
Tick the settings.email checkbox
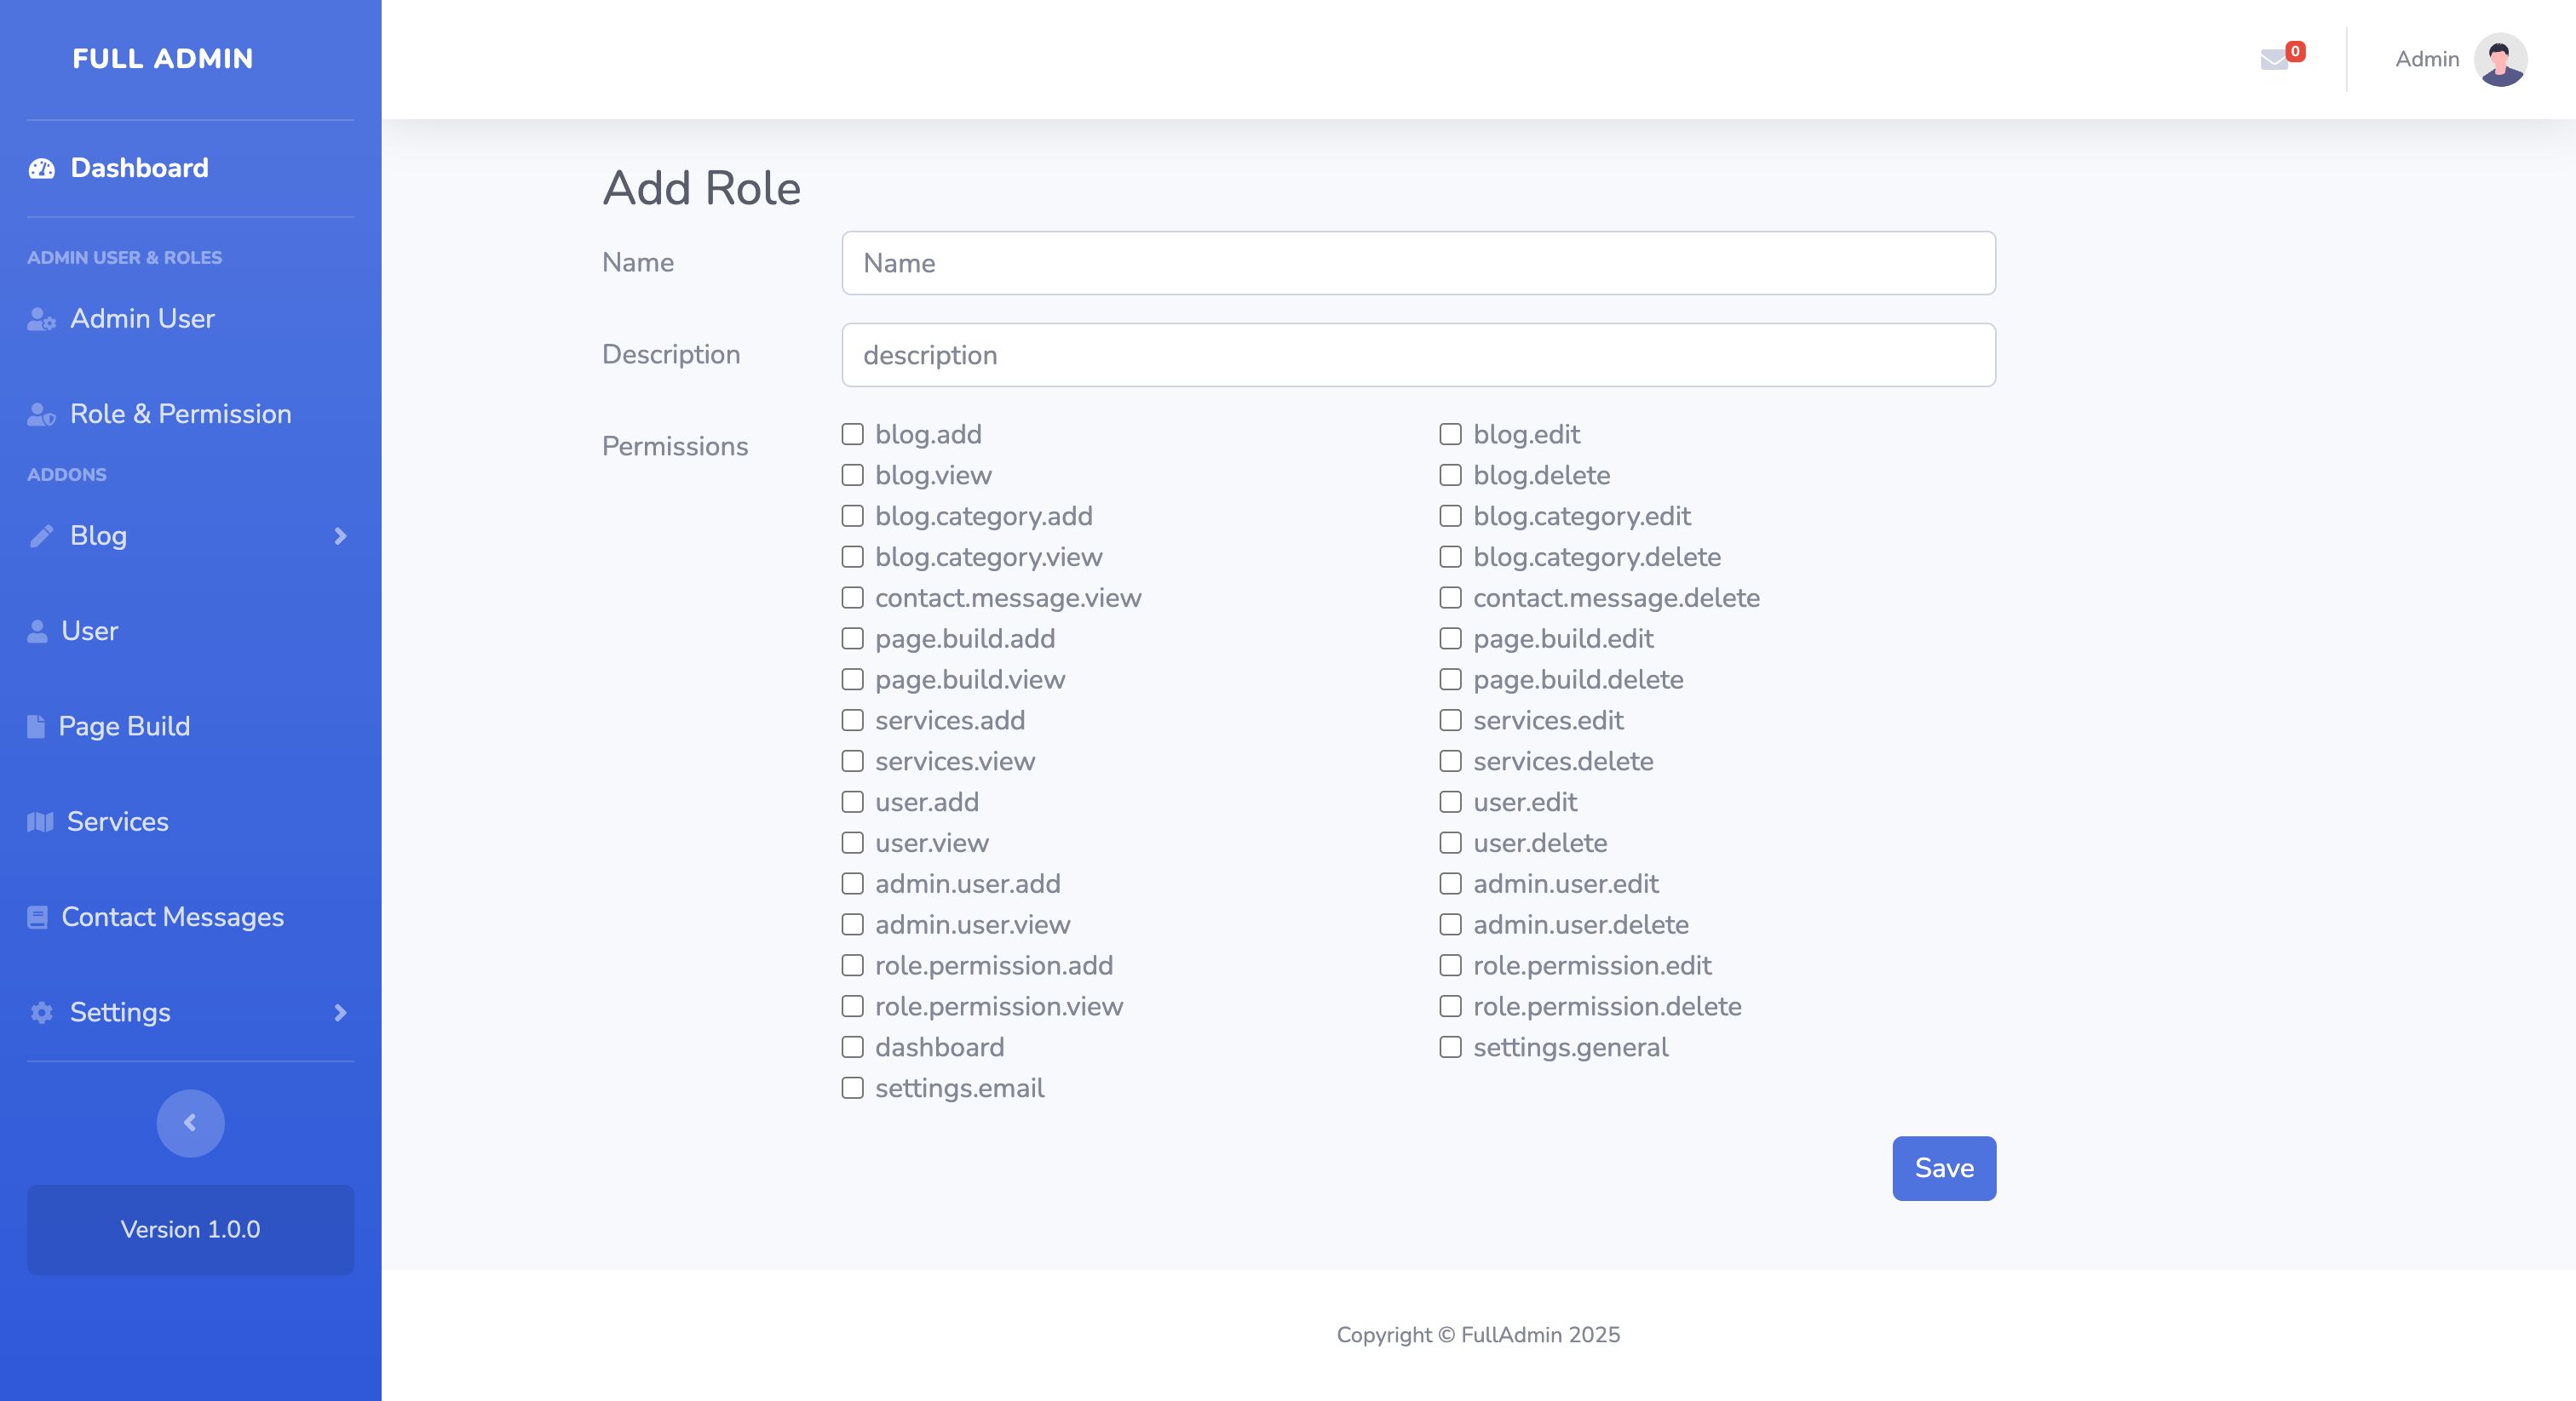(x=852, y=1087)
